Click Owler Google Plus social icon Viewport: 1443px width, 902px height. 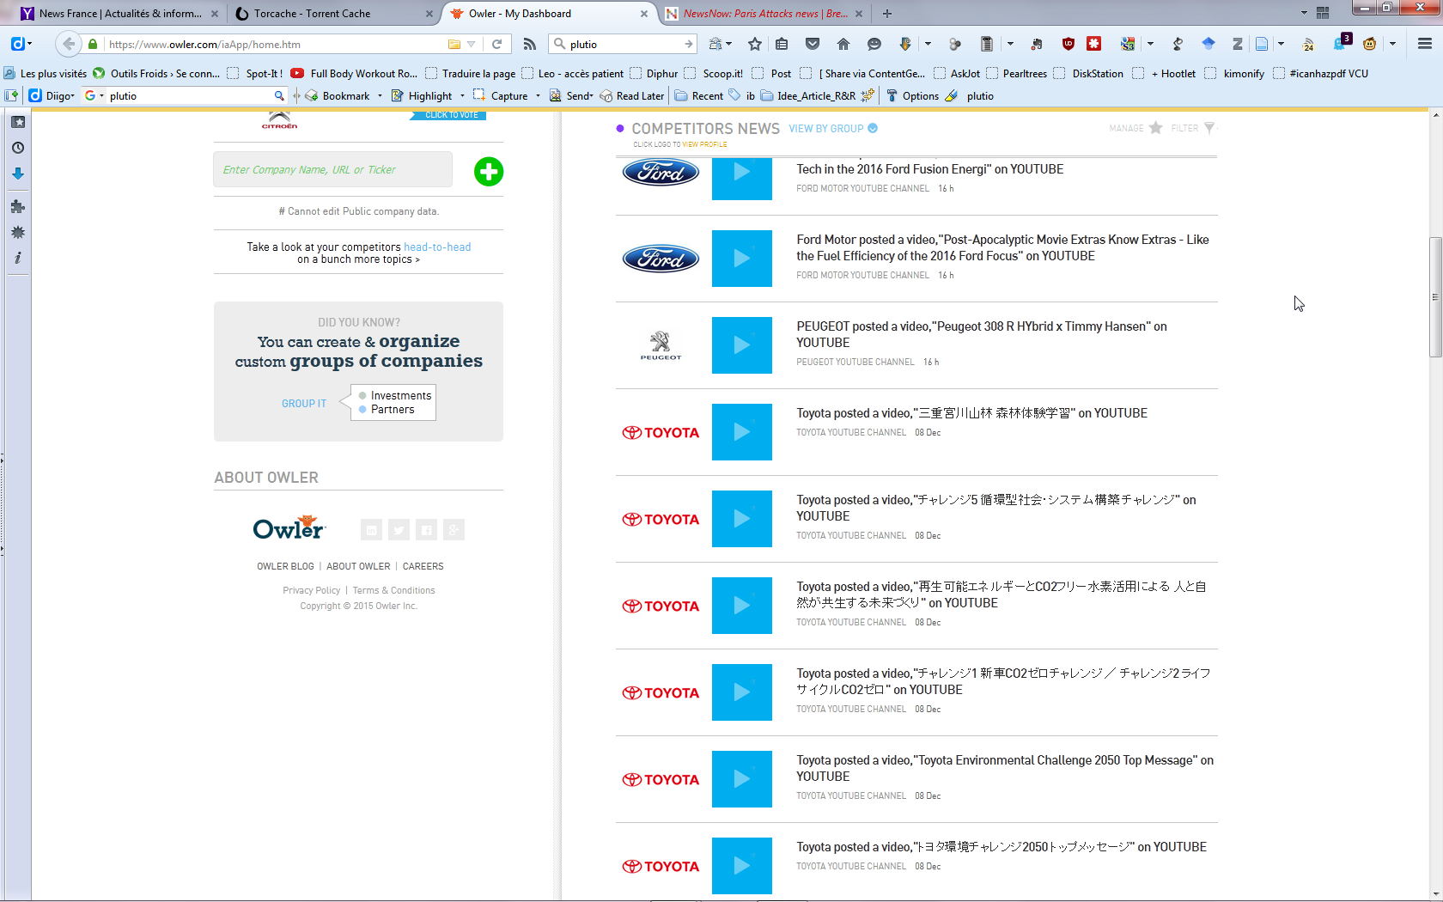(454, 530)
